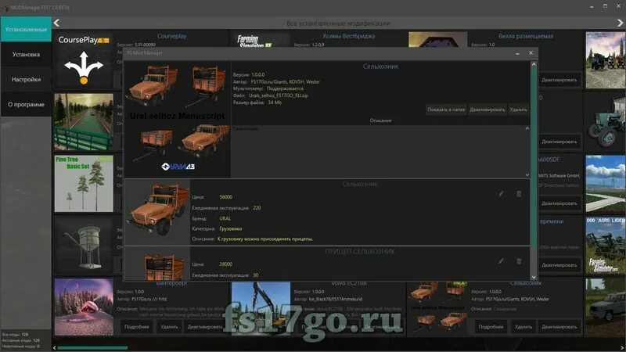Click Удалить for bottom Сельхозник card

point(523,326)
